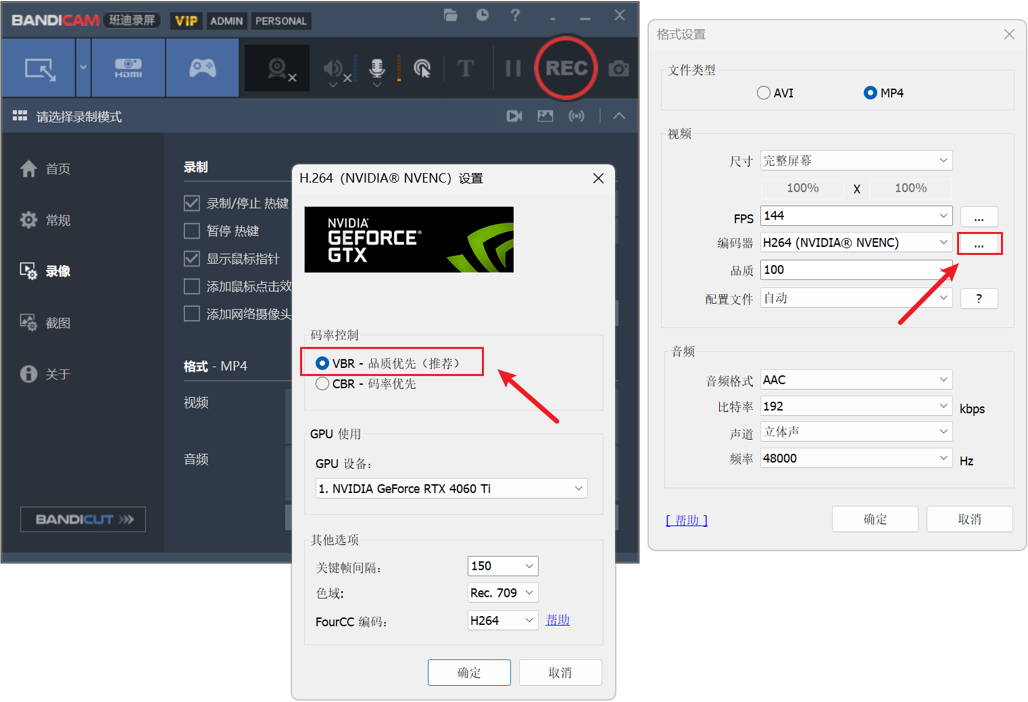Screen dimensions: 1028x702
Task: Close the H.264 NVENC settings dialog
Action: (598, 178)
